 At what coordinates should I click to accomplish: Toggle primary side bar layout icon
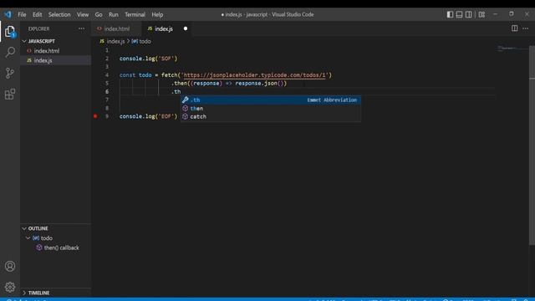450,14
